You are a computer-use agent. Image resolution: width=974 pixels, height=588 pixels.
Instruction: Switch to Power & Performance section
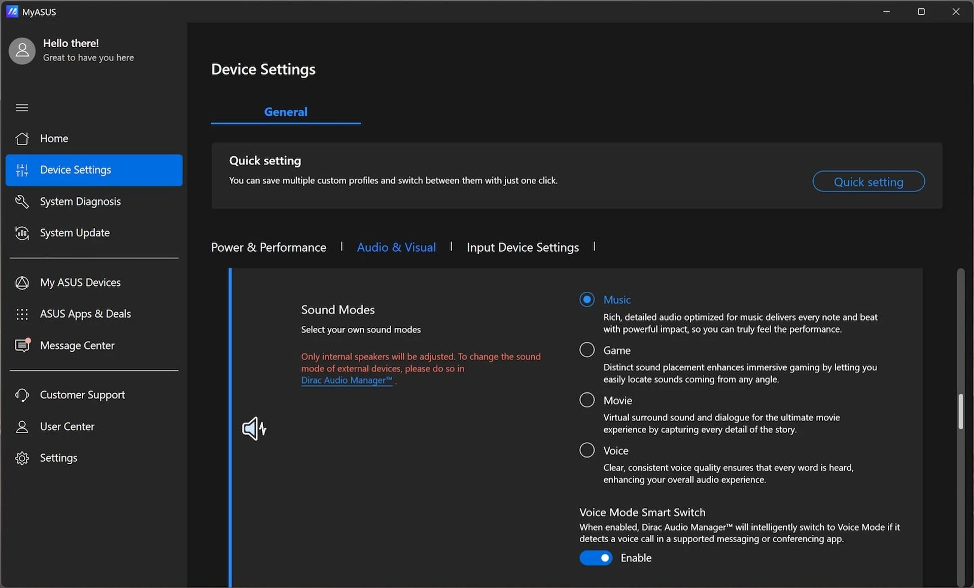[268, 247]
